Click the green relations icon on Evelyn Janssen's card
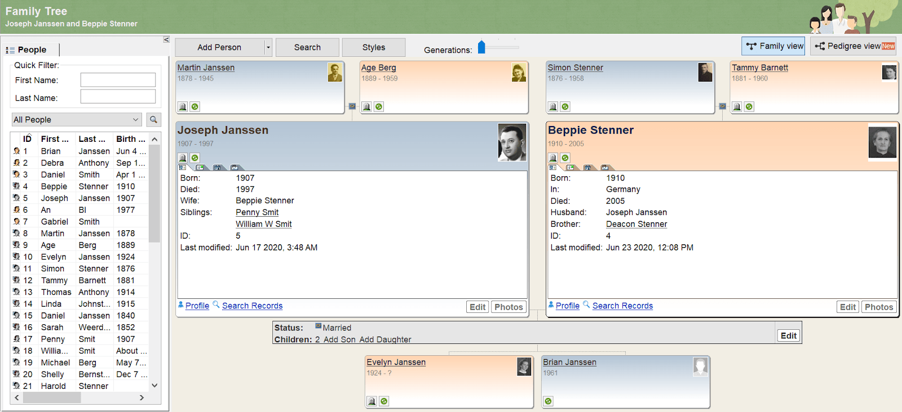Viewport: 902px width, 412px height. coord(384,401)
